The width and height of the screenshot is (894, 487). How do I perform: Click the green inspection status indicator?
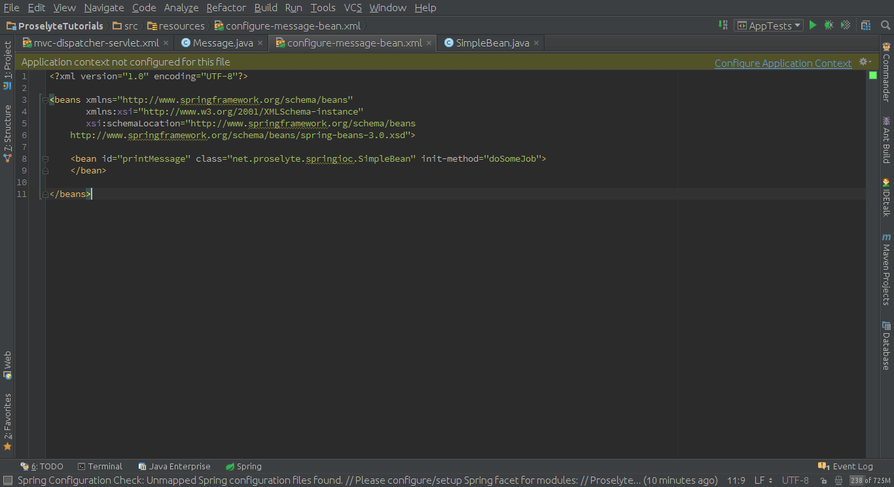(872, 76)
